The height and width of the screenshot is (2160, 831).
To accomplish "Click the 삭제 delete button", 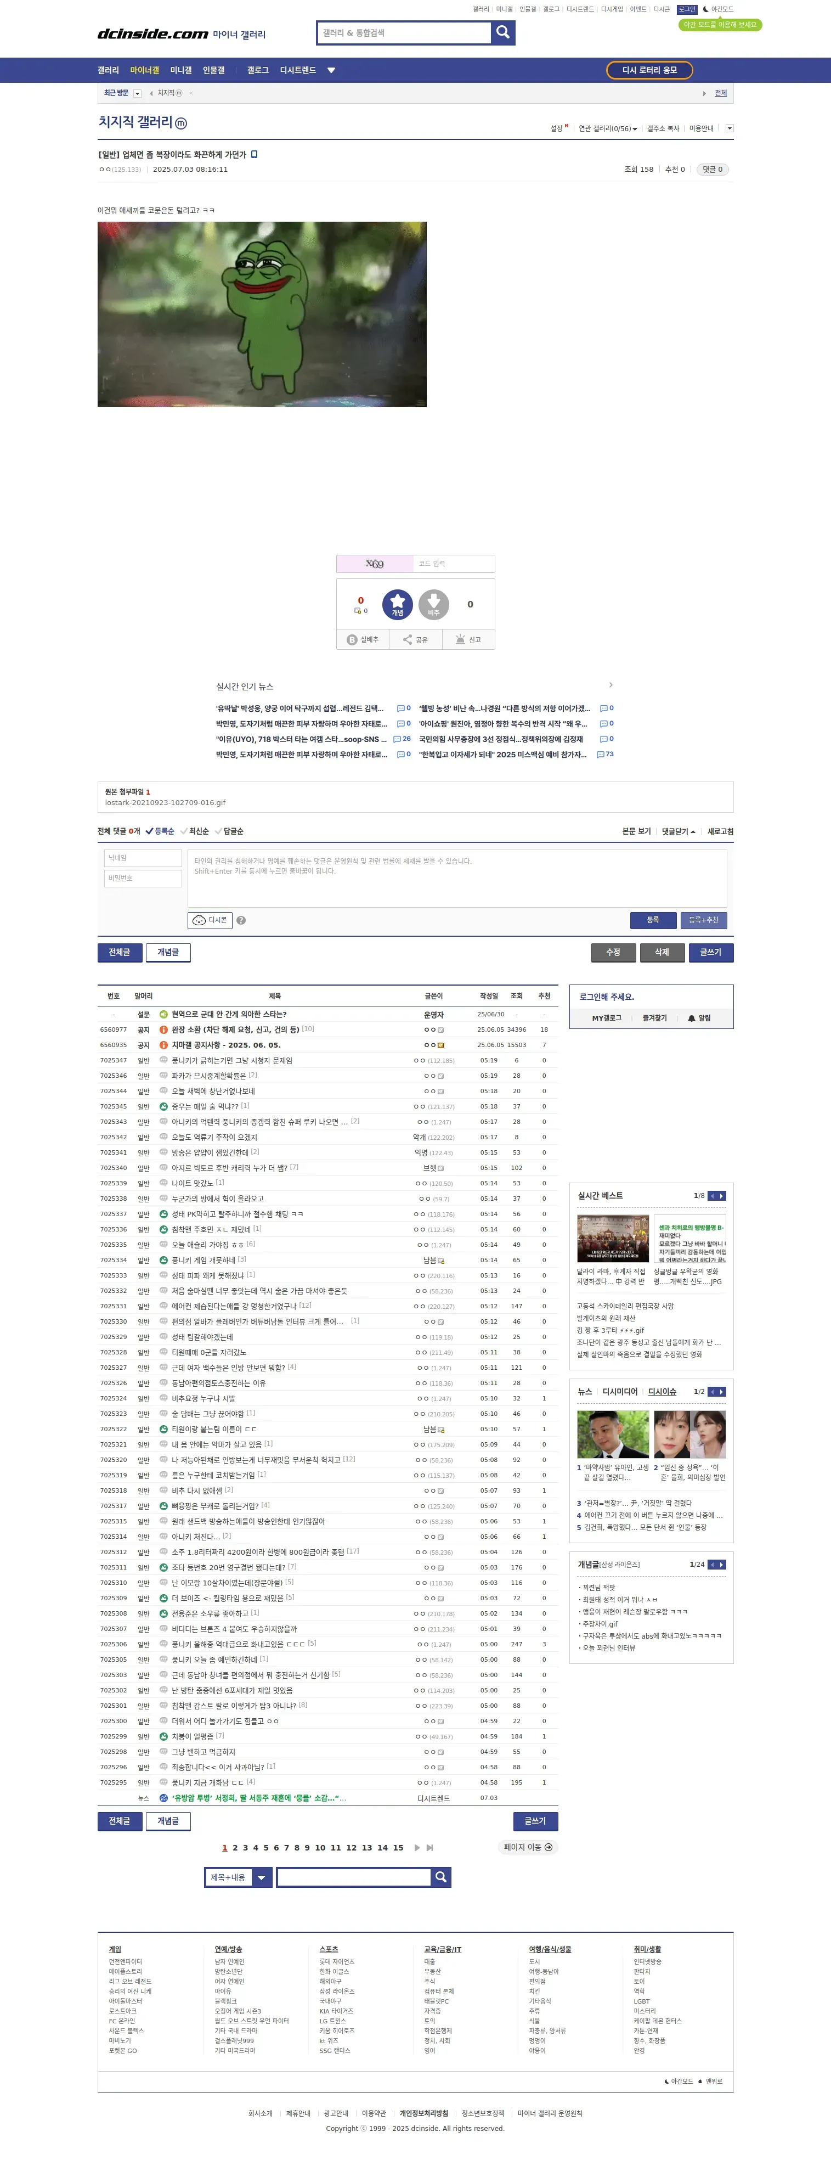I will pyautogui.click(x=662, y=952).
